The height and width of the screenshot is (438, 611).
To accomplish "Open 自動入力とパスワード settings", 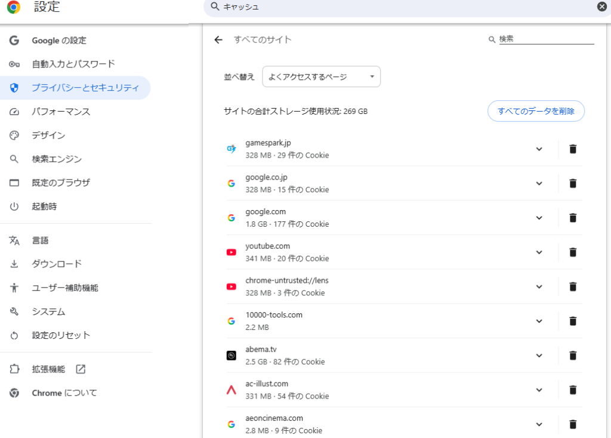I will 75,64.
